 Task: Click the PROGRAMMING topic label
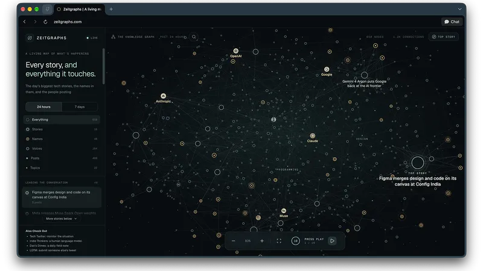click(x=287, y=170)
